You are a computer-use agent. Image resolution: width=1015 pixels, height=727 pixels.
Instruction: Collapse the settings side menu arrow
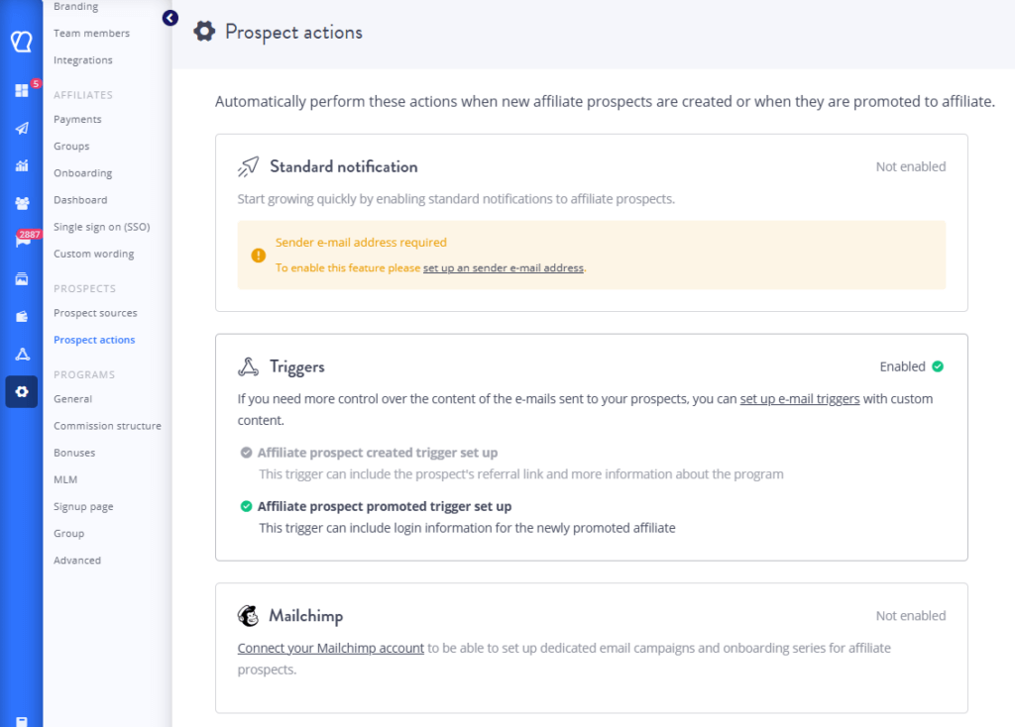click(x=170, y=18)
